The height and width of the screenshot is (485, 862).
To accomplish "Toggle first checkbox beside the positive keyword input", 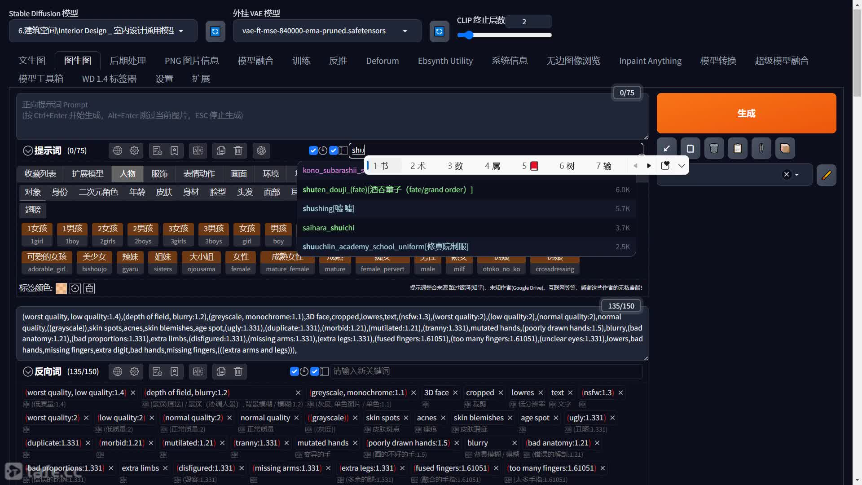I will pyautogui.click(x=313, y=150).
